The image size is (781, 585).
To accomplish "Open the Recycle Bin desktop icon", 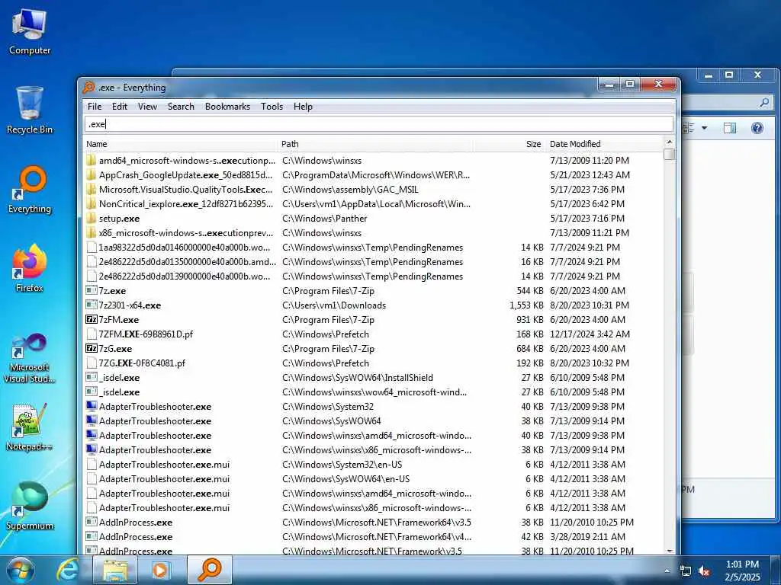I will [30, 110].
